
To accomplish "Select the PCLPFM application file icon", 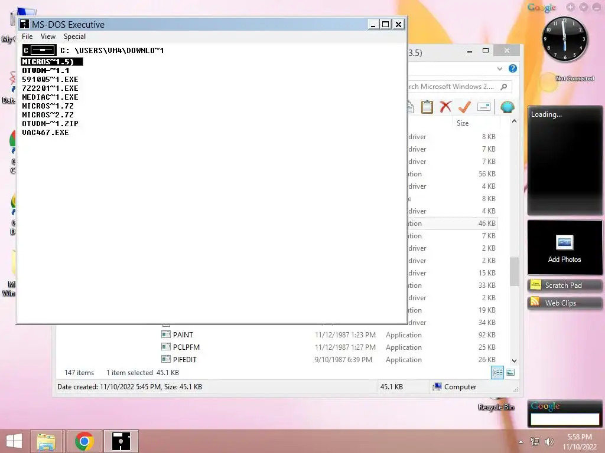I will (166, 347).
